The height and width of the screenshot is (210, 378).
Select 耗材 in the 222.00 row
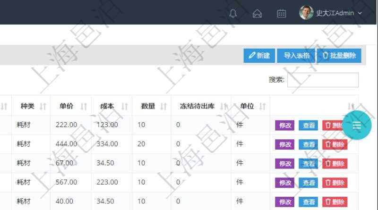pyautogui.click(x=24, y=125)
